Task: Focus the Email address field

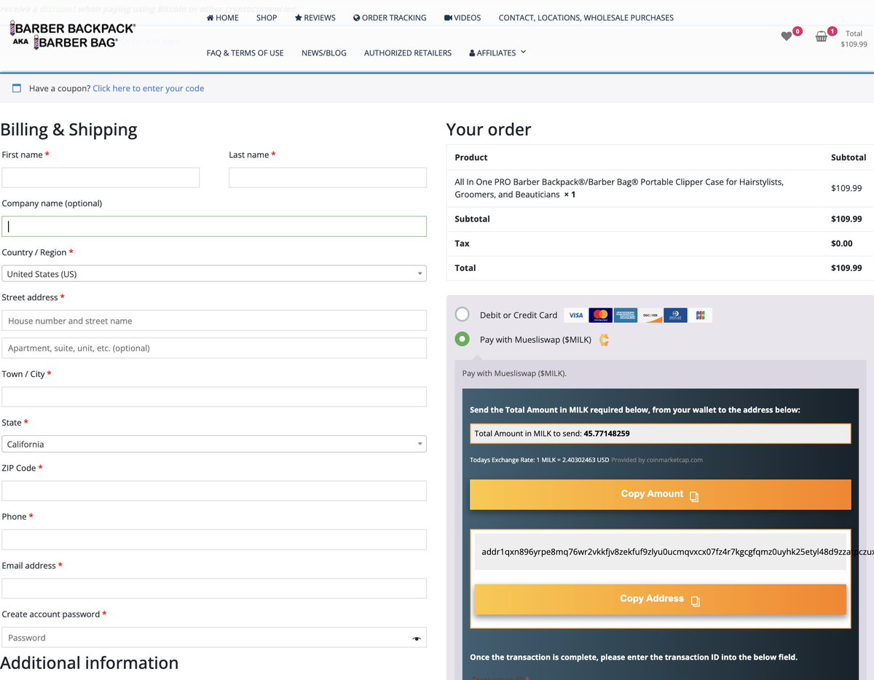Action: [214, 588]
